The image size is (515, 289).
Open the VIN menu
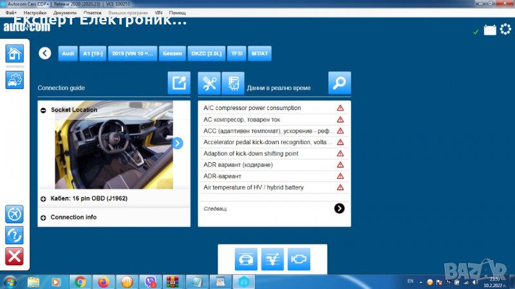[x=158, y=13]
